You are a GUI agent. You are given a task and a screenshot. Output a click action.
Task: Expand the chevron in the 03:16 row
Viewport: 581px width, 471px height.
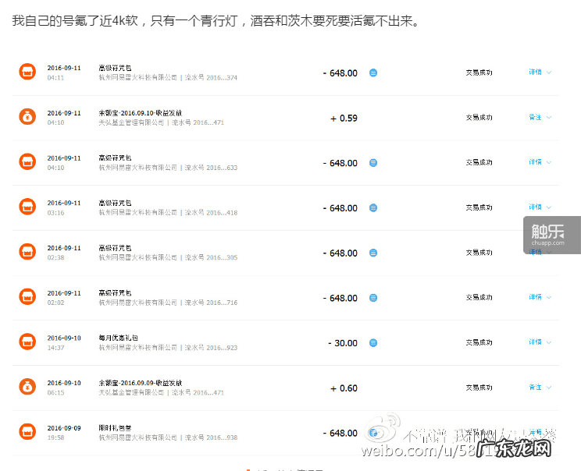[549, 207]
